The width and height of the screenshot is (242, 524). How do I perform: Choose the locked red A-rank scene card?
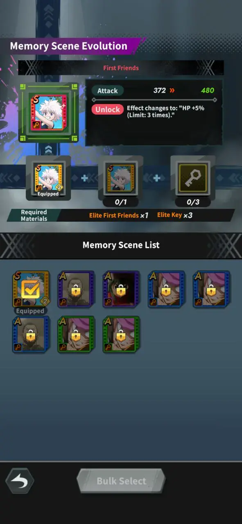[x=121, y=289]
